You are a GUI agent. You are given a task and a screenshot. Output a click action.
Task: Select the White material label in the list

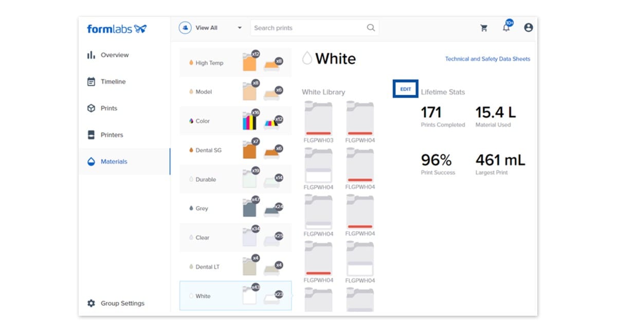pos(203,296)
